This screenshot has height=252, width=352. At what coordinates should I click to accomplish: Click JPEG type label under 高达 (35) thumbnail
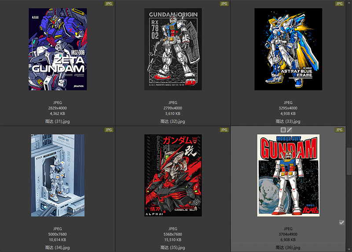click(x=172, y=229)
